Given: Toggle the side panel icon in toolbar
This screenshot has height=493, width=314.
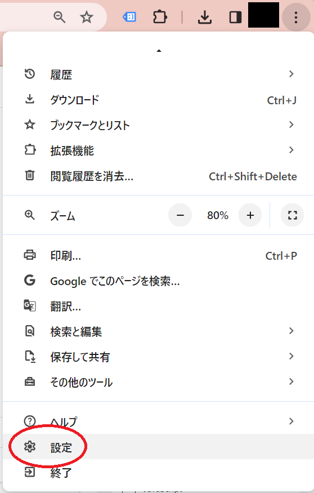Looking at the screenshot, I should coord(235,17).
